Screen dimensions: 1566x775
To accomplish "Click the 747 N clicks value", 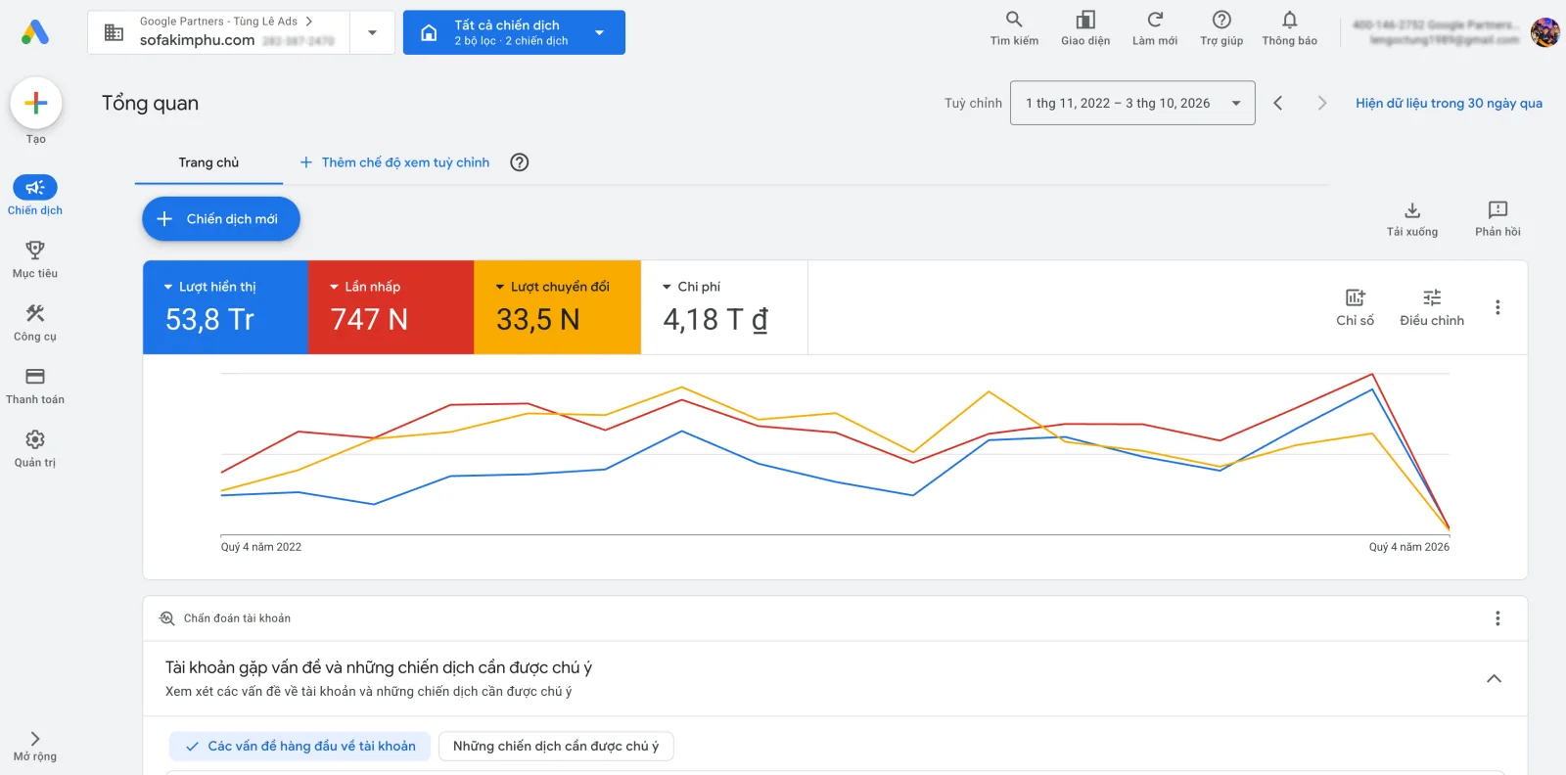I will click(369, 320).
